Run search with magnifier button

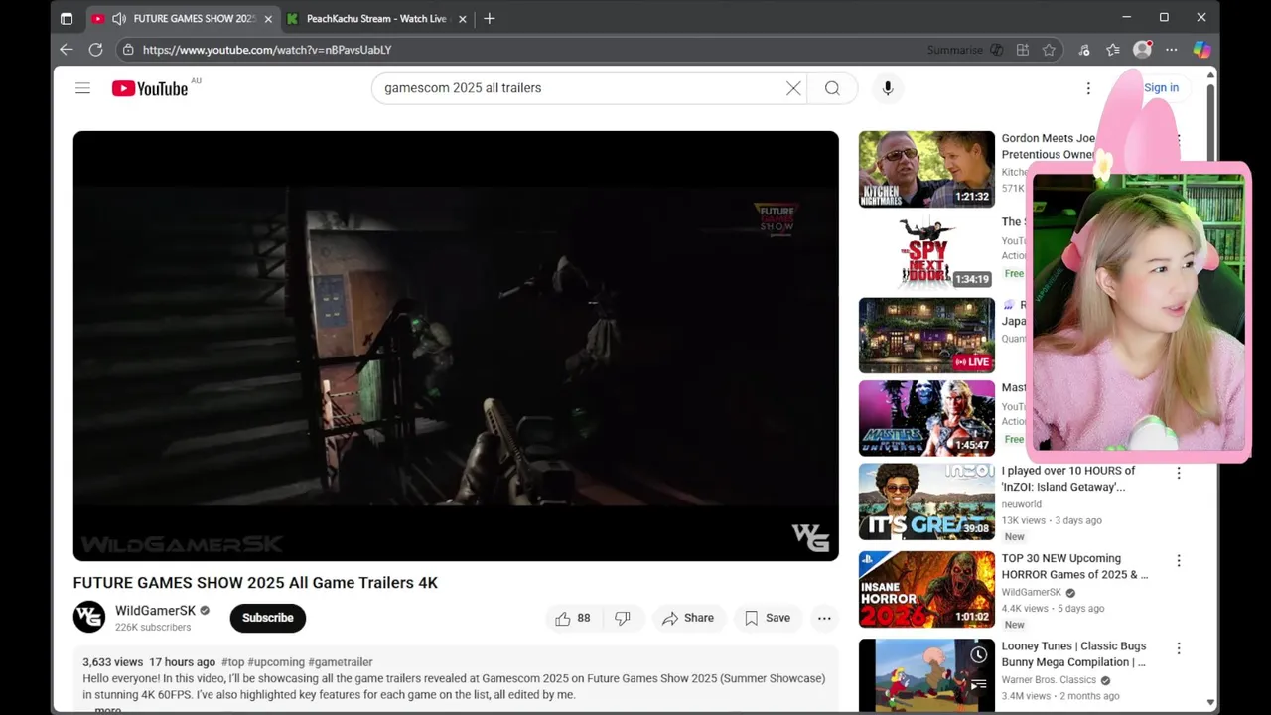click(x=832, y=88)
